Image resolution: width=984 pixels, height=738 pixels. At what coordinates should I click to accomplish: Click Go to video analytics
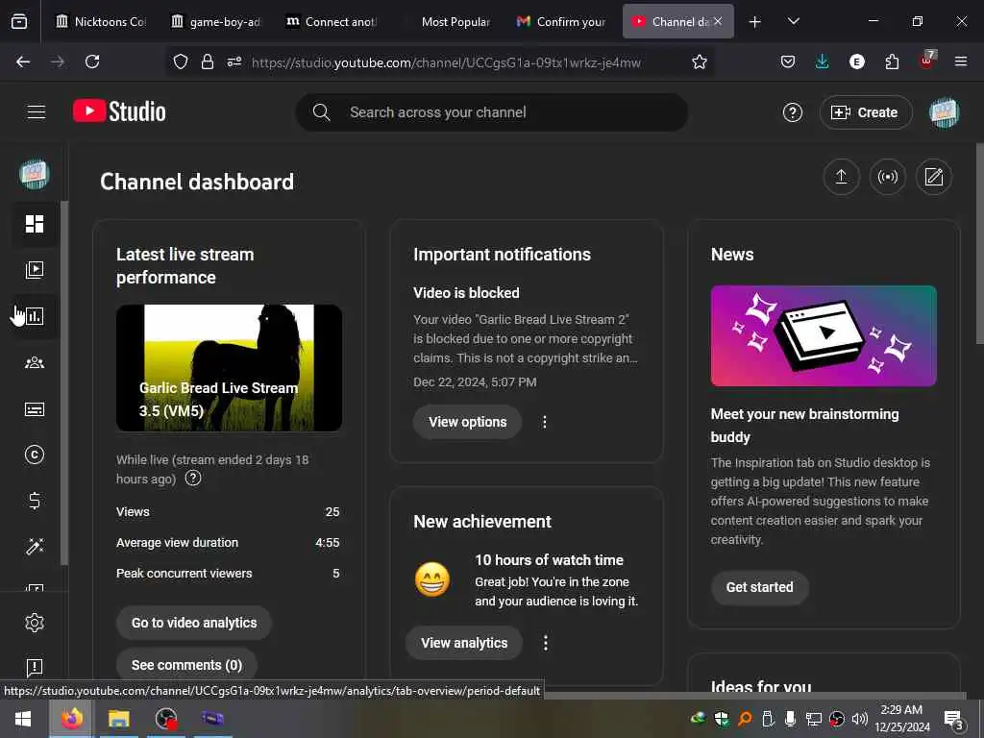click(x=194, y=623)
